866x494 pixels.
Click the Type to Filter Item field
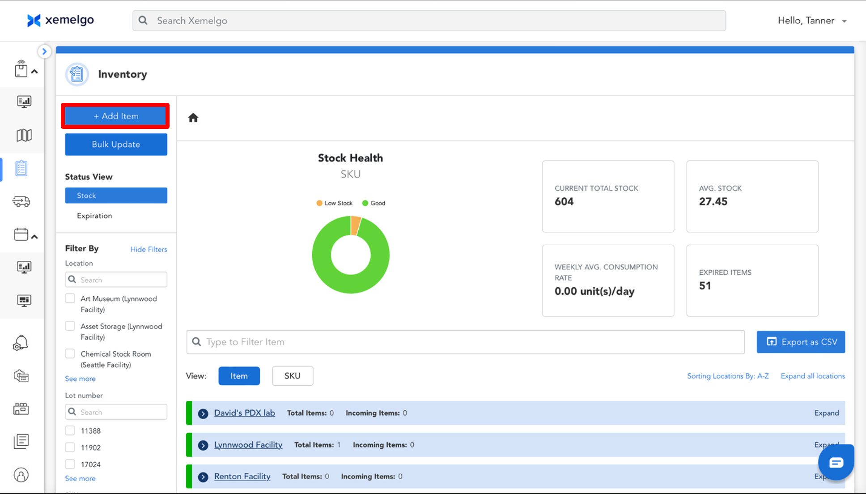coord(465,342)
